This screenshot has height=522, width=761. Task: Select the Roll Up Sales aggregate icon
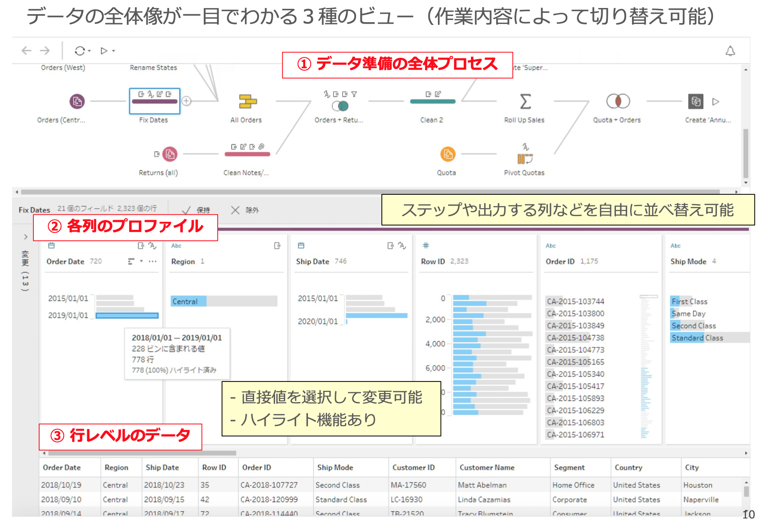point(526,101)
